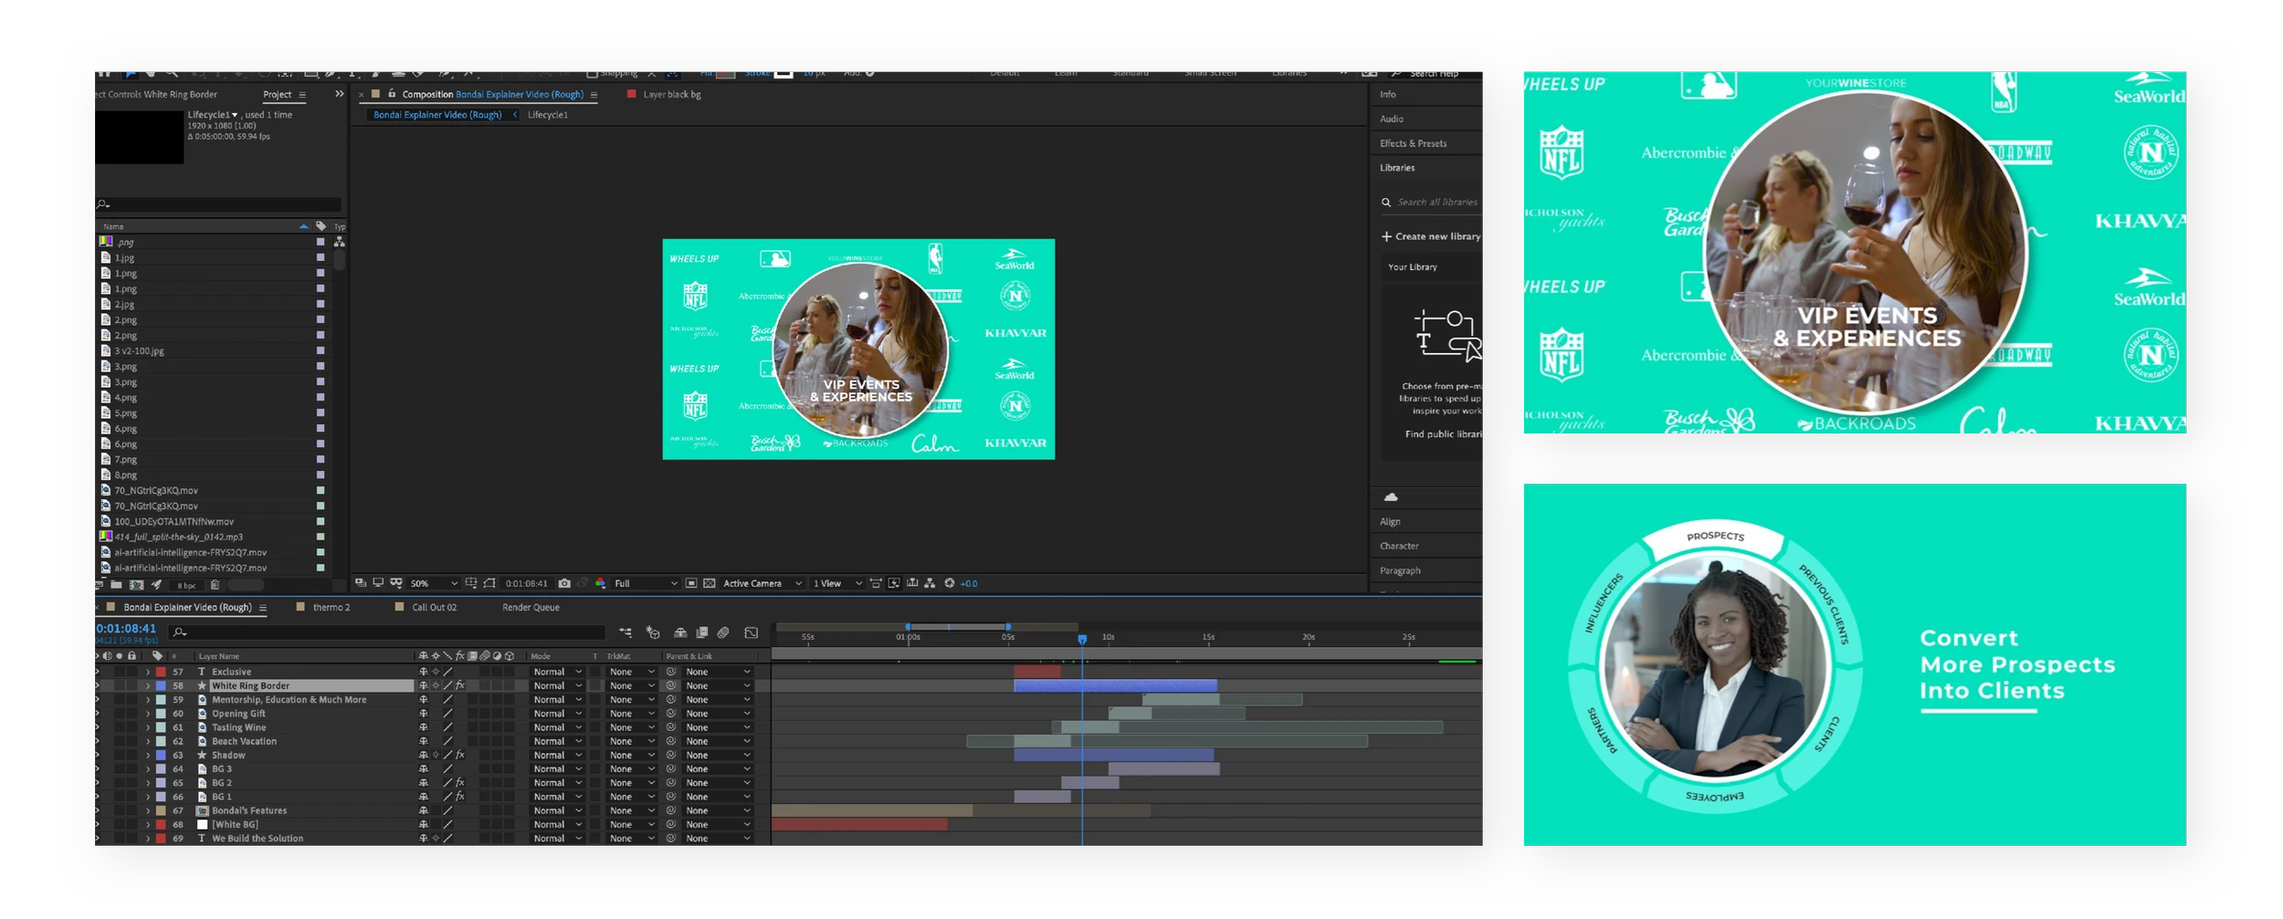The width and height of the screenshot is (2283, 919).
Task: Expand the White Ring Border layer
Action: point(148,685)
